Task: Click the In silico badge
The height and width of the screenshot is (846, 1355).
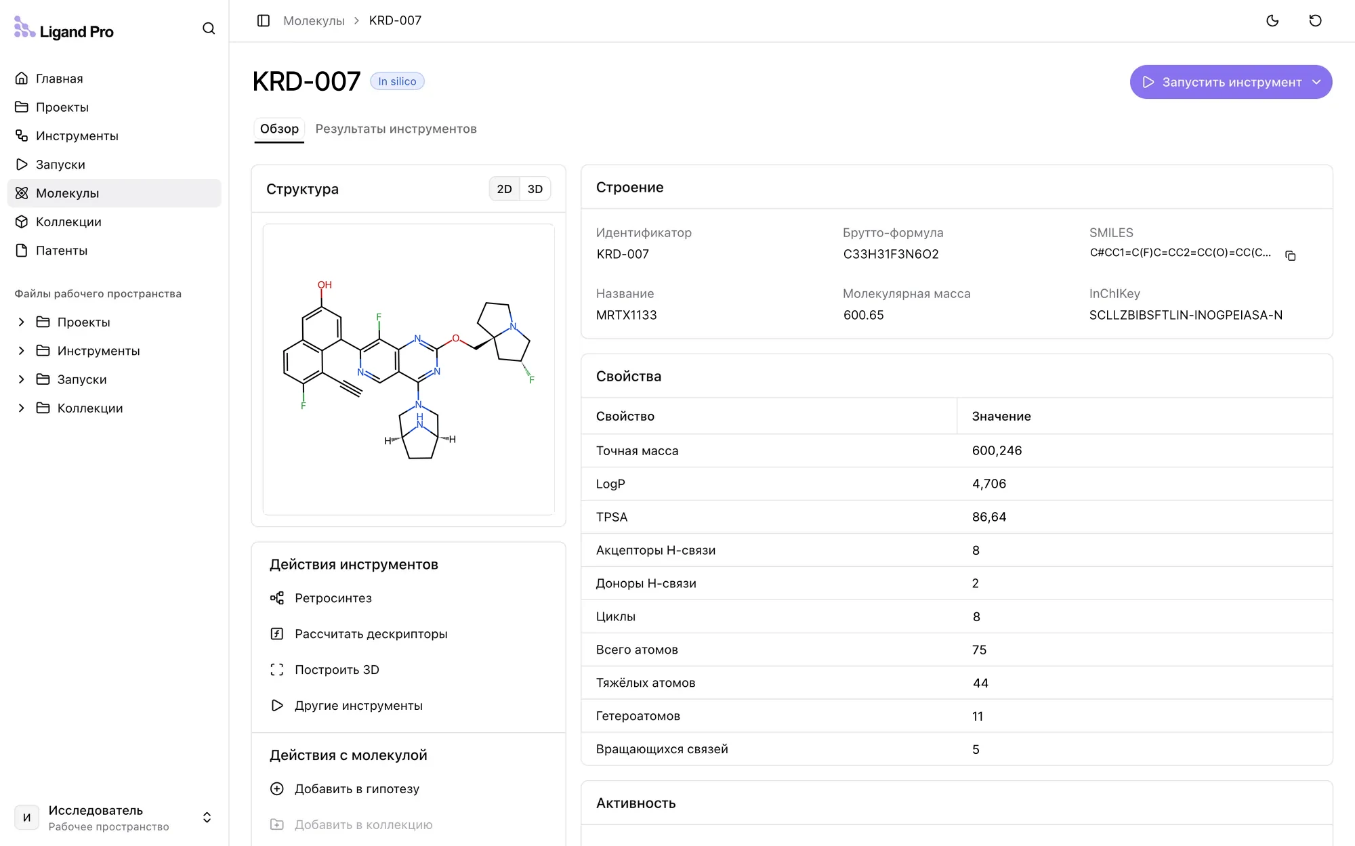Action: pyautogui.click(x=397, y=81)
